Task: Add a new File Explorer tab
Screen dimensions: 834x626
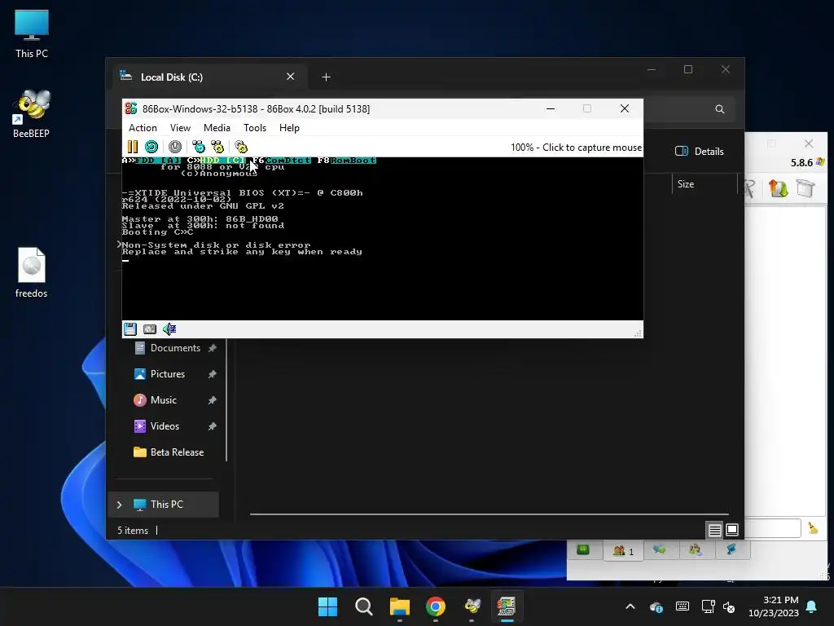Action: 326,77
